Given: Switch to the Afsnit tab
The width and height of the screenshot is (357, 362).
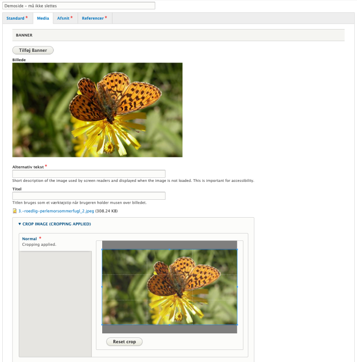Looking at the screenshot, I should click(64, 18).
